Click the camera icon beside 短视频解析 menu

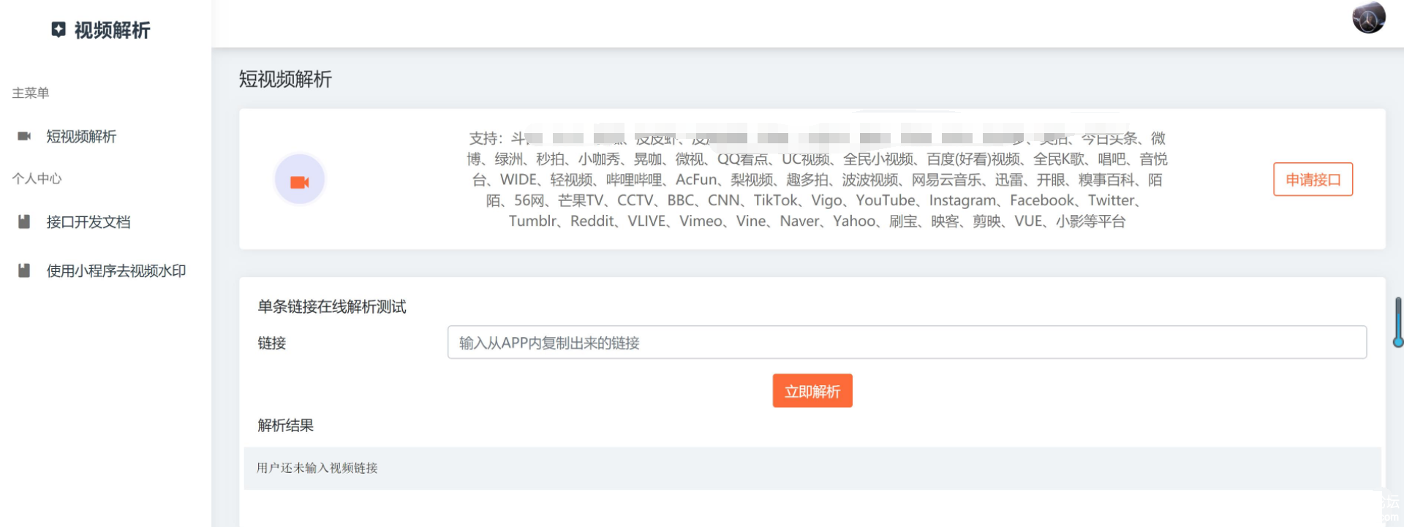[x=24, y=136]
